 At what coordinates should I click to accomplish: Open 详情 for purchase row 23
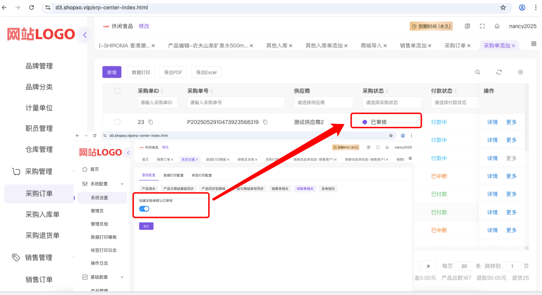[x=492, y=122]
